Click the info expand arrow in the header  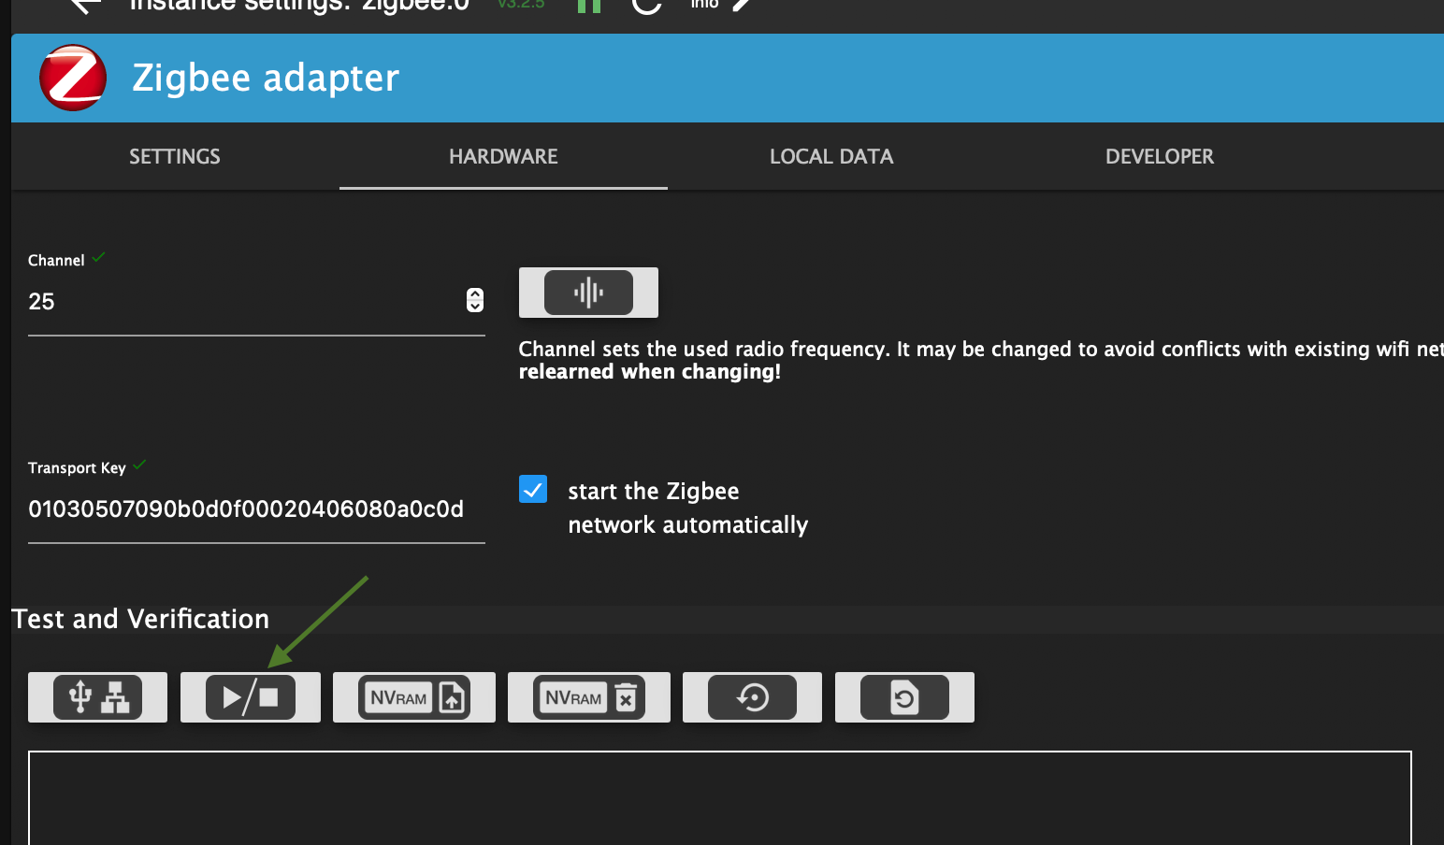[740, 6]
